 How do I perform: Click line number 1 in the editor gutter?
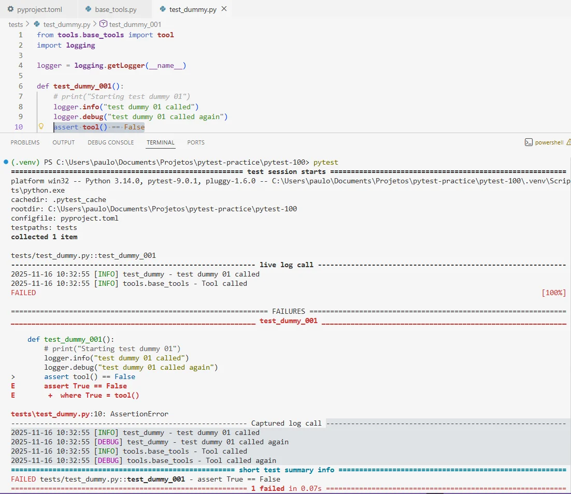tap(20, 35)
